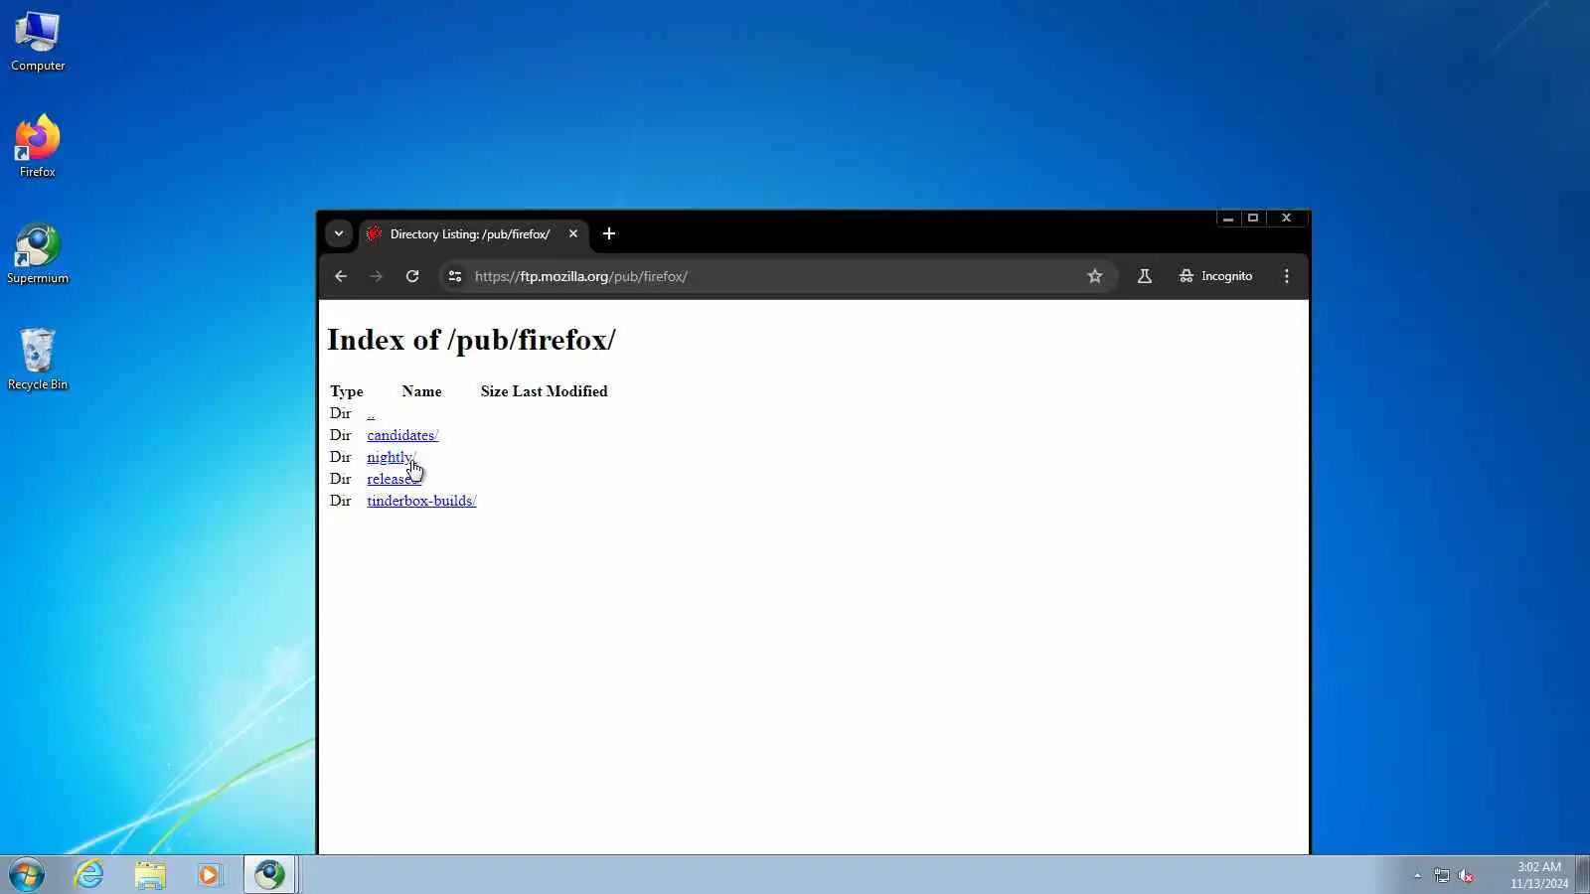Image resolution: width=1590 pixels, height=894 pixels.
Task: Click the 'Index of /pub/firefox/' heading
Action: [x=471, y=340]
